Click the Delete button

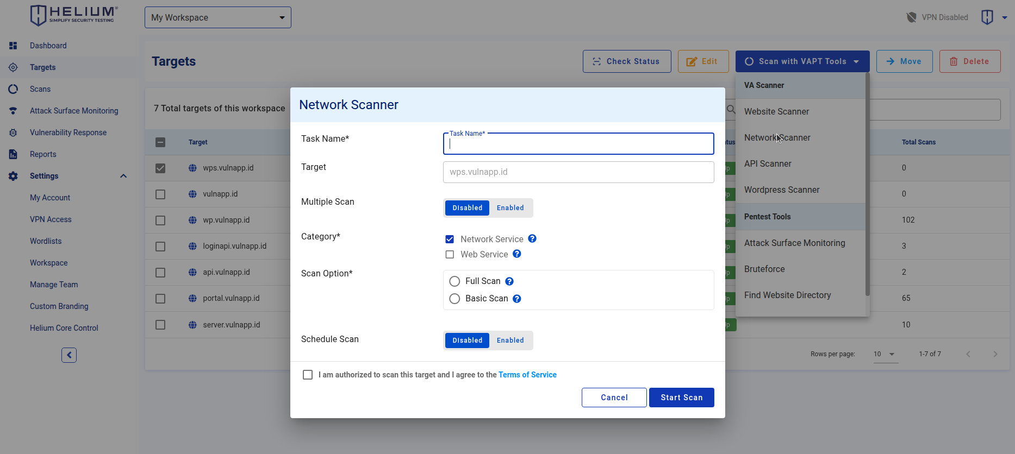point(970,61)
